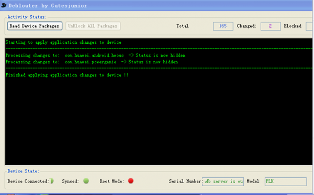Click 'Finished applying application changes' line
Screen dimensions: 314x195
(x=66, y=75)
